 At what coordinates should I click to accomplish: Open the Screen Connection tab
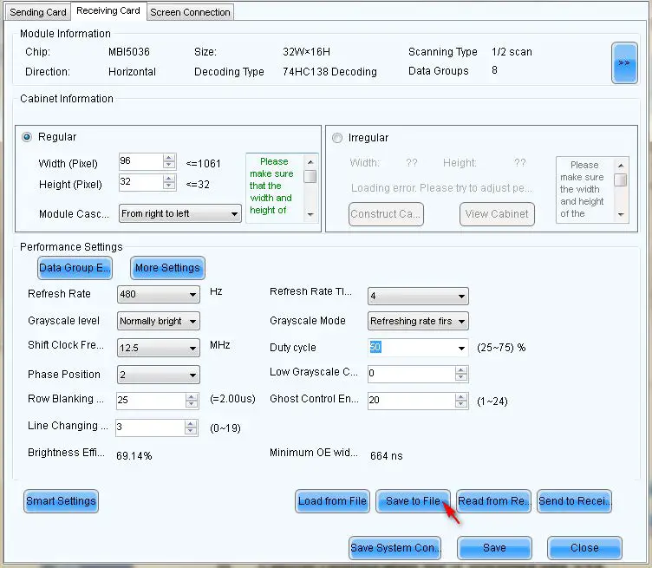pos(190,12)
